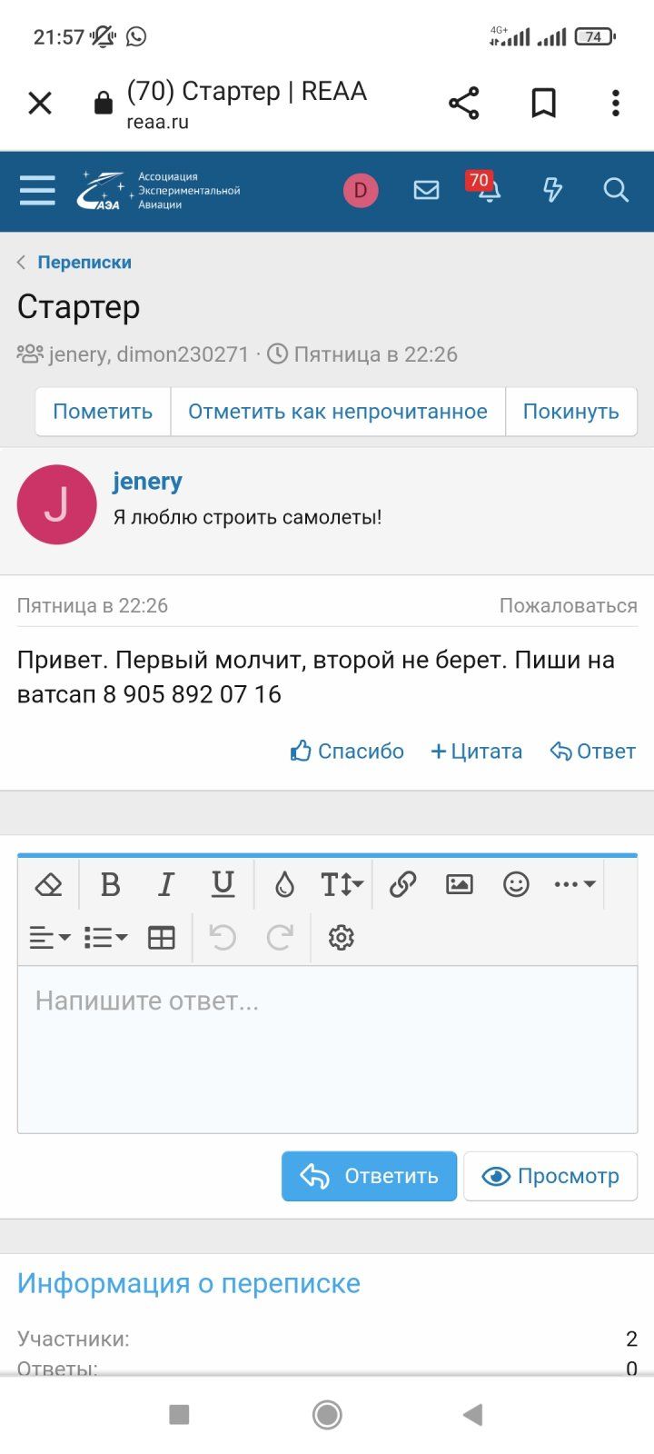Insert image in editor
This screenshot has width=654, height=1454.
click(460, 884)
